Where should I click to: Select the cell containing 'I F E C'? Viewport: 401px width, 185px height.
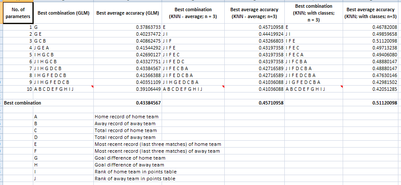coord(314,48)
